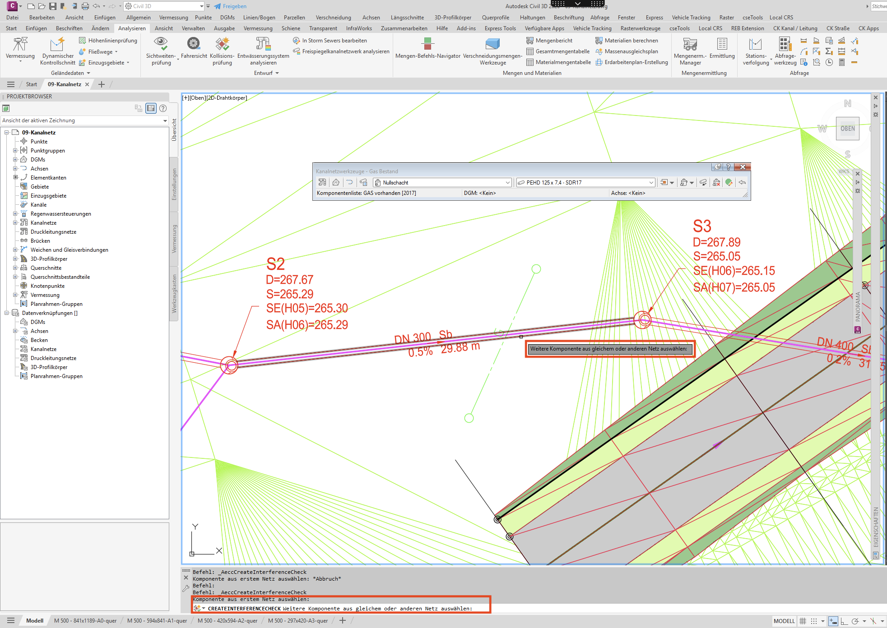Expand the Geländedaten panel flyout
Viewport: 887px width, 628px height.
click(x=70, y=73)
